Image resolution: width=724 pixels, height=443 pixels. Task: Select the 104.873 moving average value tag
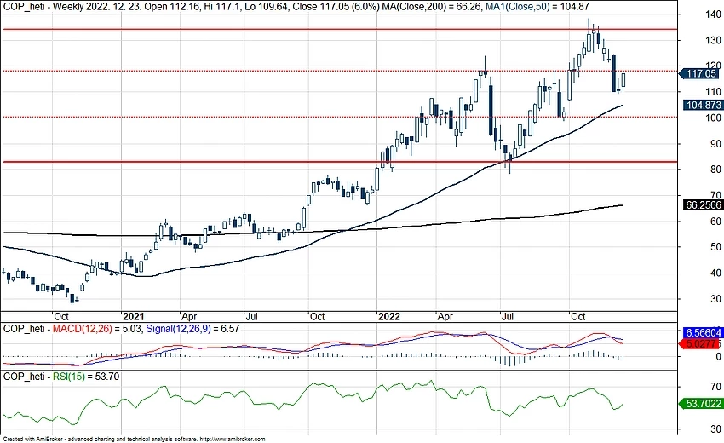point(703,105)
